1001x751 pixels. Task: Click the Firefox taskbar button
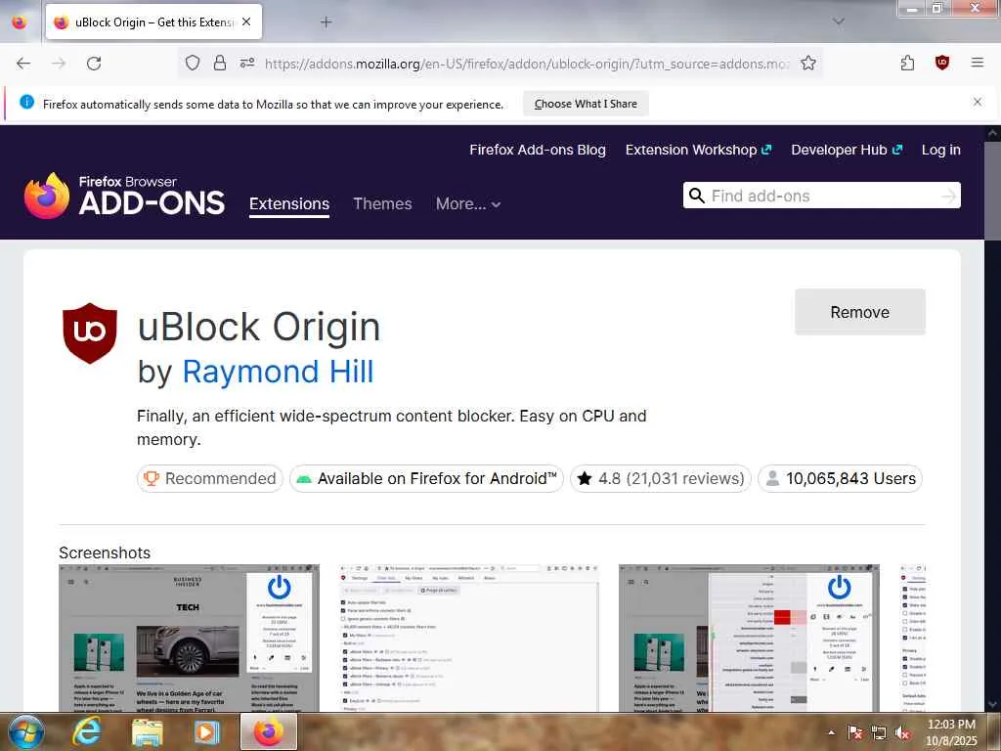[269, 732]
